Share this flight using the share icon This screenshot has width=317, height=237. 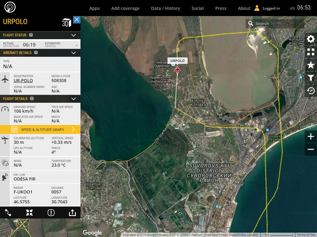point(72,213)
